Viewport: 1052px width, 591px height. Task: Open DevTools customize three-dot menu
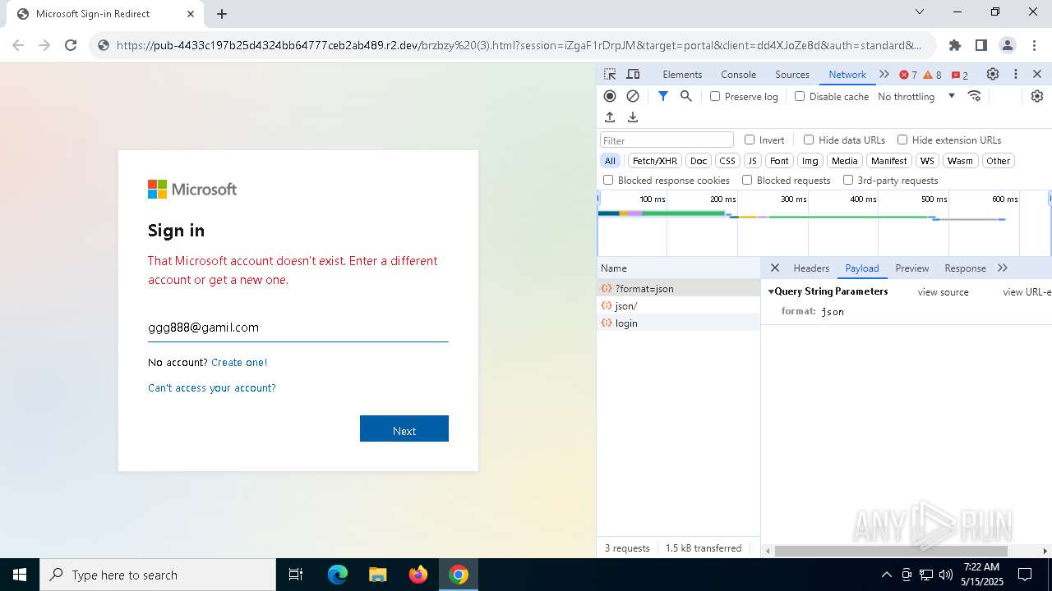1016,74
